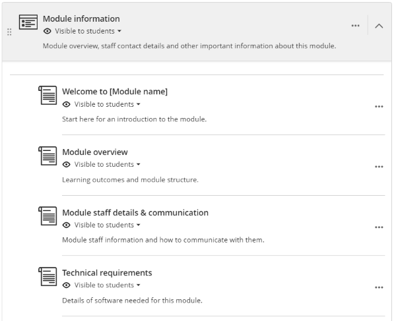
Task: Click eye icon under Module information title
Action: [x=48, y=31]
